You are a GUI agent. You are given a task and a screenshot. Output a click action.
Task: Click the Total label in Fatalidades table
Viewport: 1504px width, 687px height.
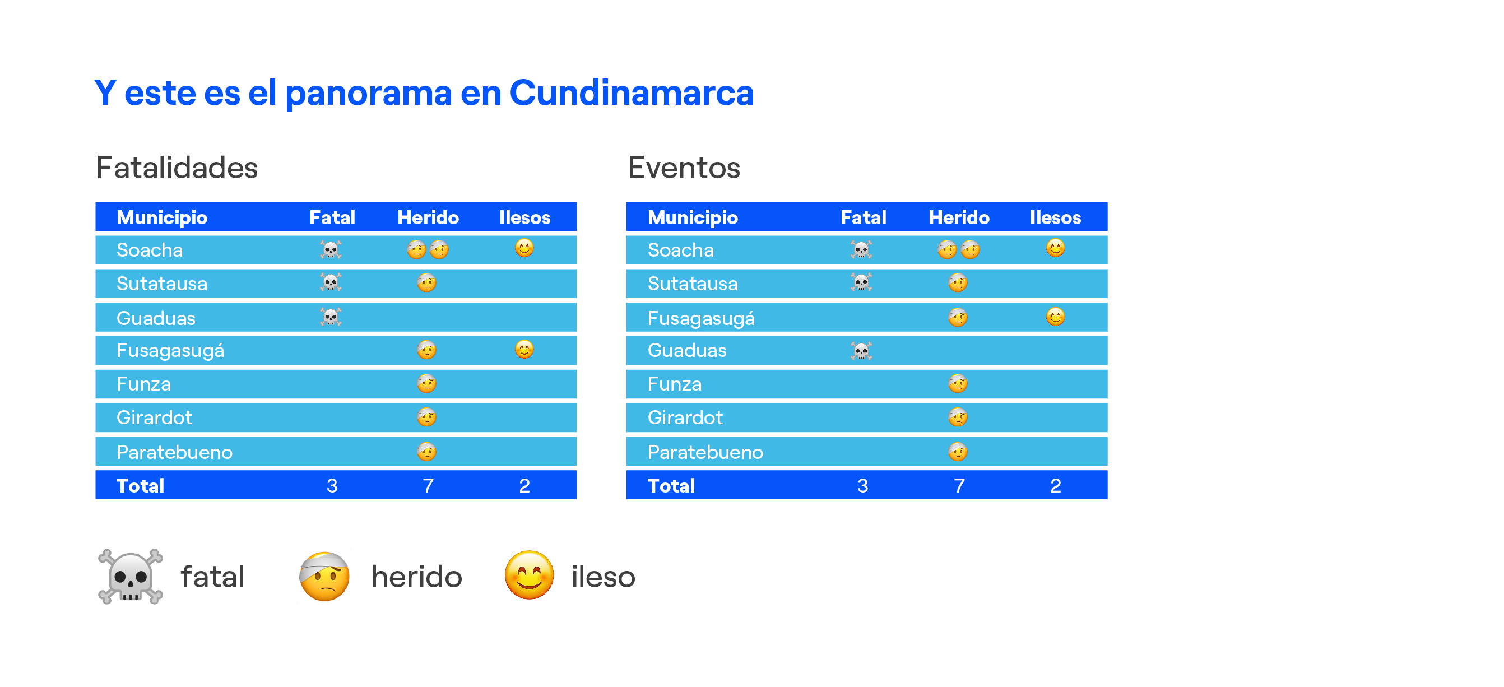(x=140, y=485)
